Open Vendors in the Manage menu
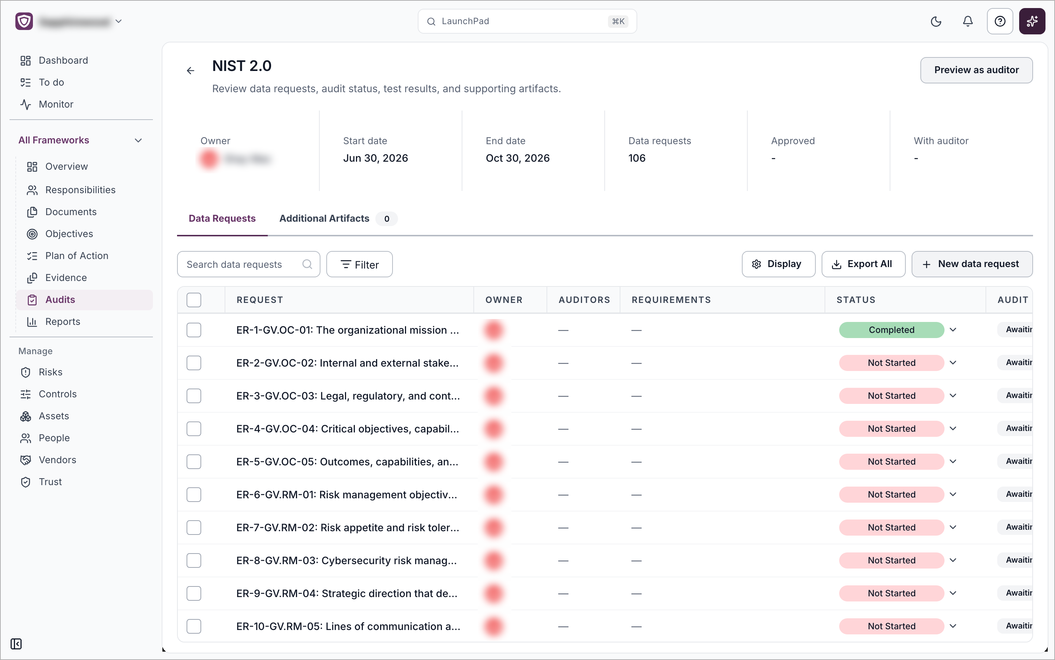 coord(81,460)
